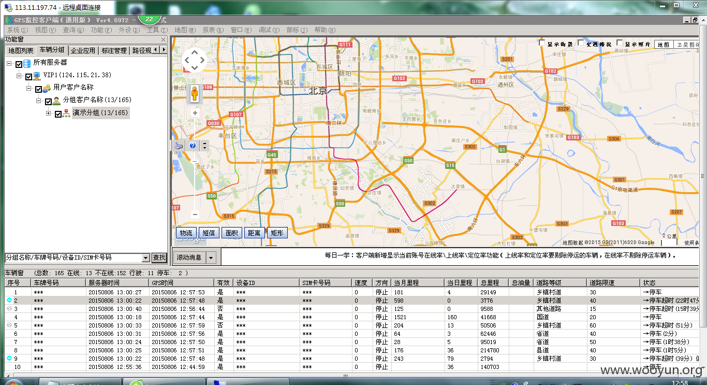Image resolution: width=707 pixels, height=385 pixels.
Task: Click the 短信 map button
Action: (209, 233)
